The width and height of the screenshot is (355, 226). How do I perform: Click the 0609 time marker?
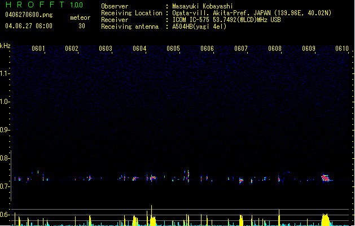pyautogui.click(x=309, y=49)
